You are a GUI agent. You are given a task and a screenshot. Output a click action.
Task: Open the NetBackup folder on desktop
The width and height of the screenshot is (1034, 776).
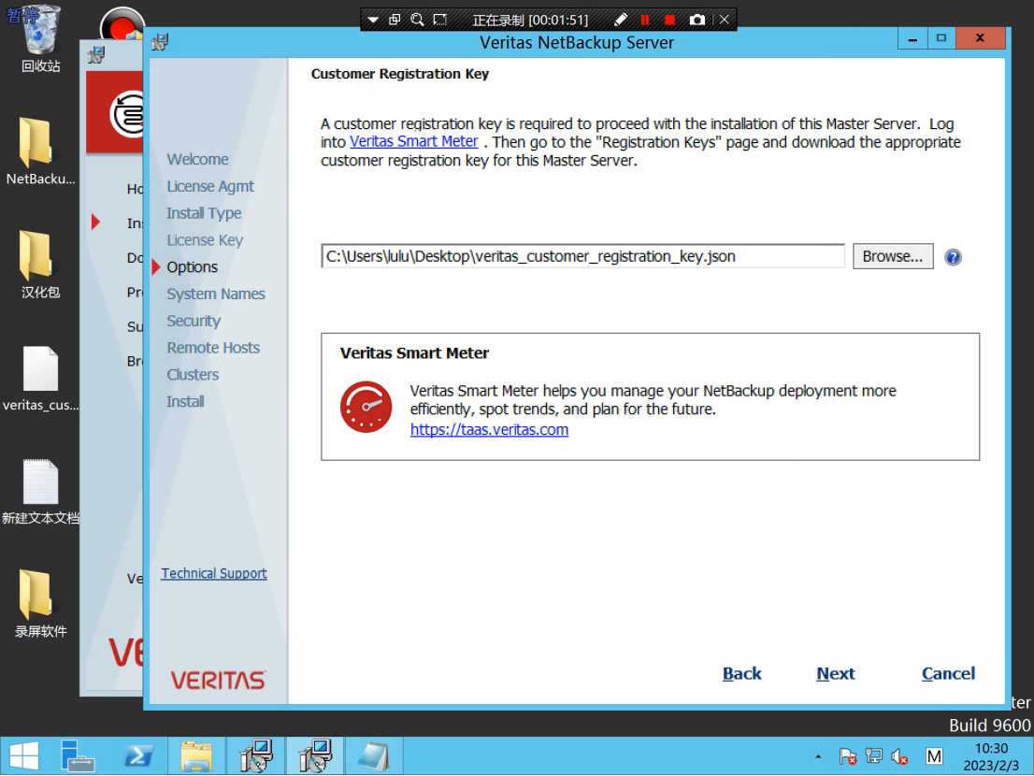[x=40, y=151]
